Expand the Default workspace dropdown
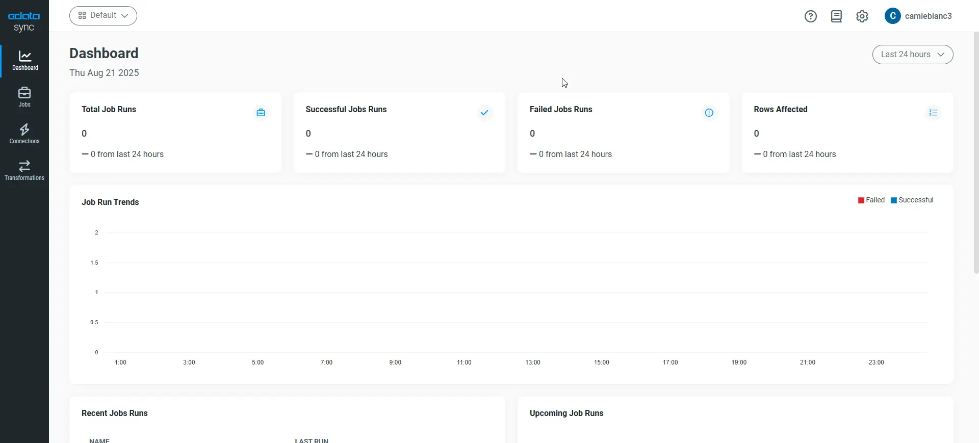This screenshot has height=443, width=979. click(103, 16)
